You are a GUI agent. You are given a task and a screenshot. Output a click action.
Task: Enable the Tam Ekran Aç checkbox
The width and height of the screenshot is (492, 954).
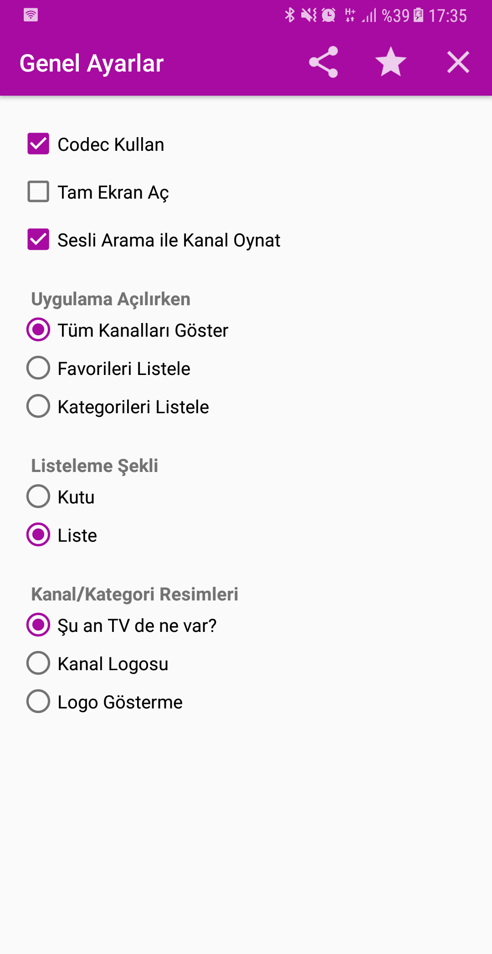click(x=38, y=192)
